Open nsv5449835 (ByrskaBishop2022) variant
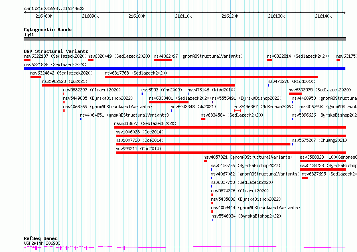This screenshot has width=357, height=252. point(98,98)
